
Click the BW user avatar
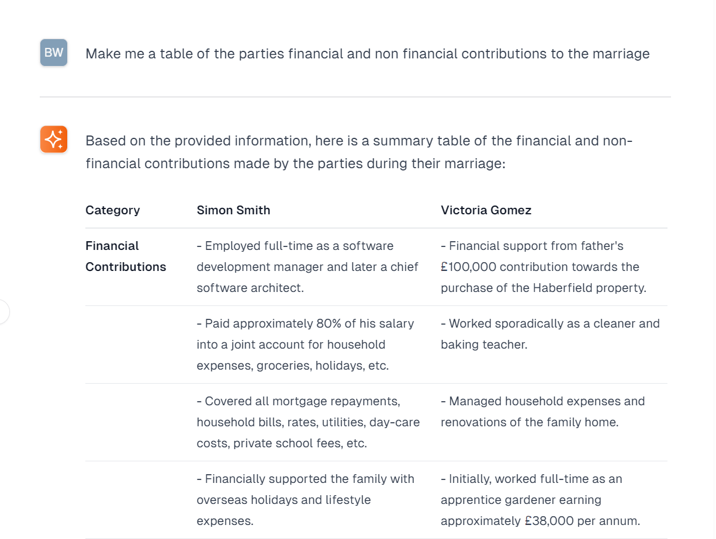pos(54,53)
